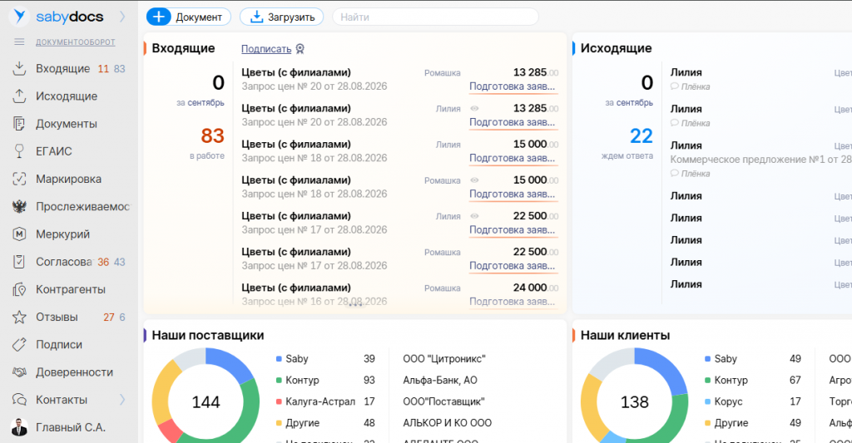Click the Загрузить upload button

click(x=281, y=17)
